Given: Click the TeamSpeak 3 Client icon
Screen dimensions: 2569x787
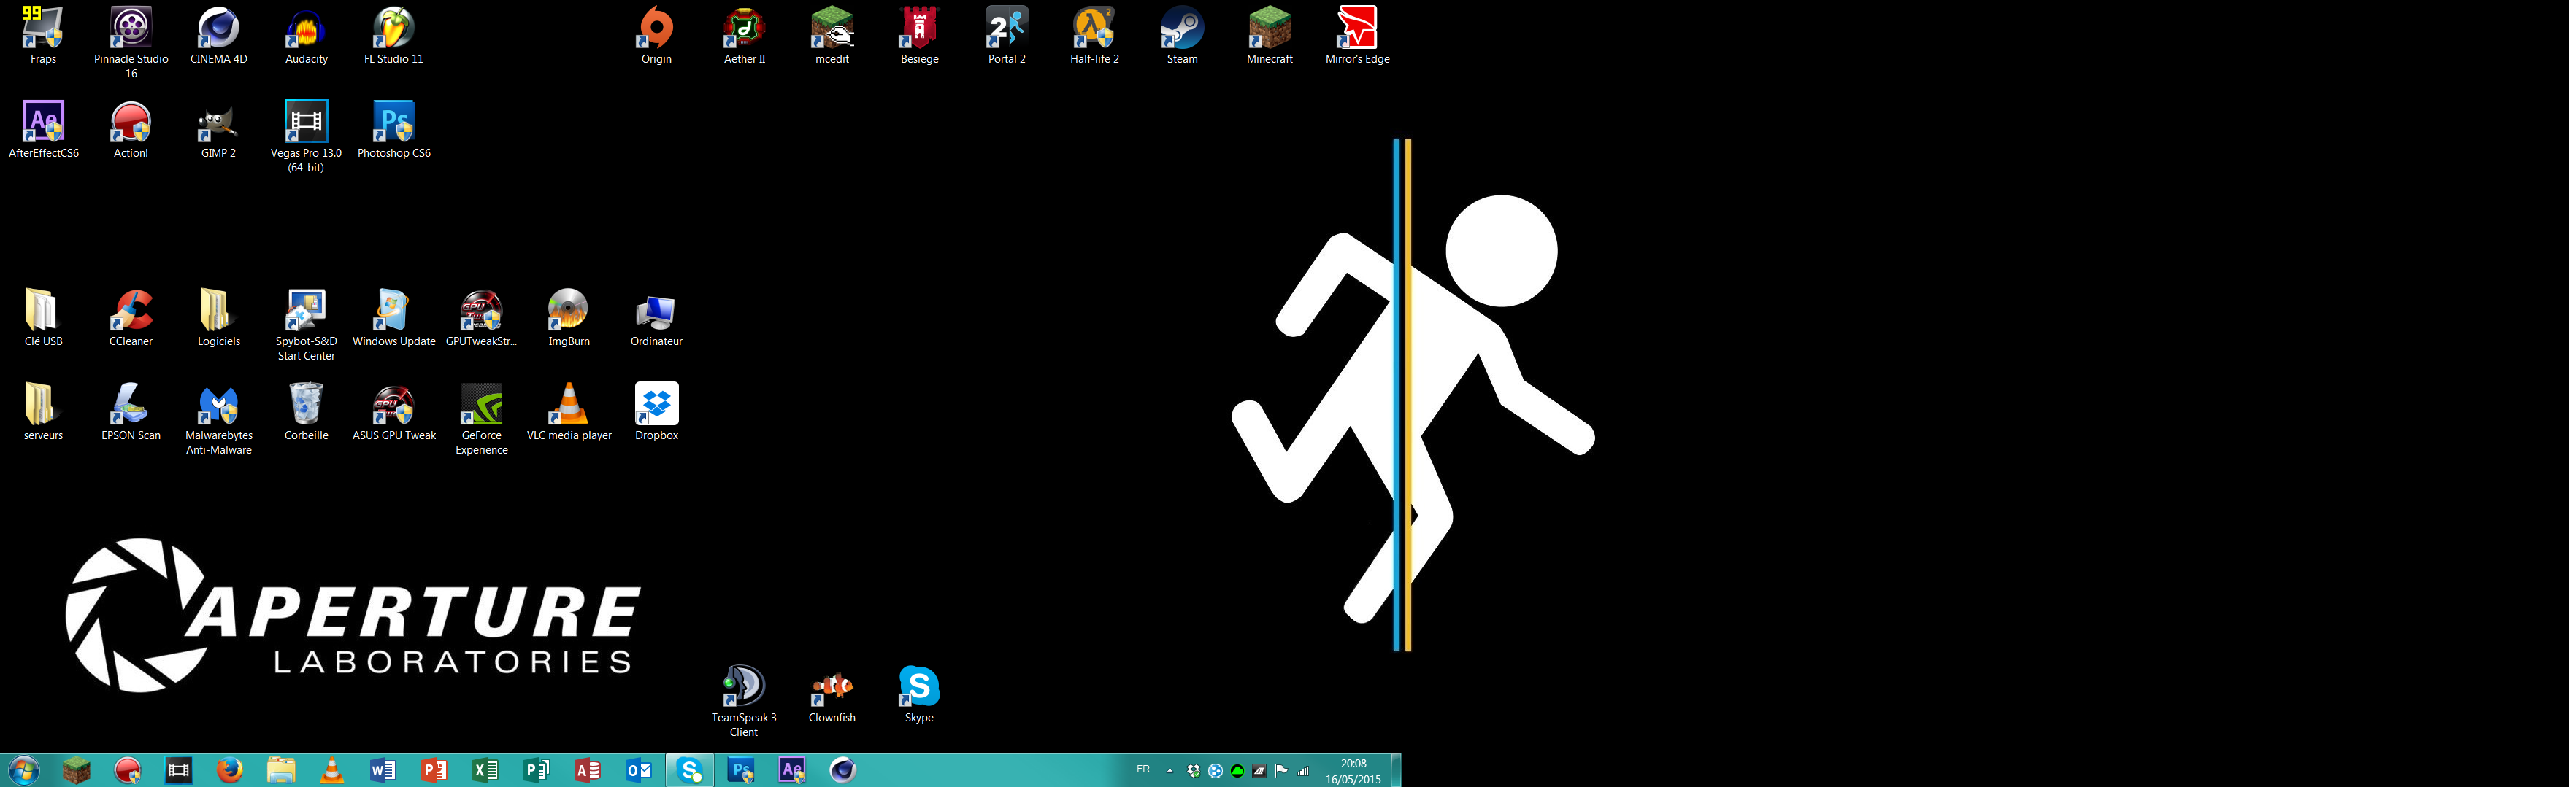Looking at the screenshot, I should (x=743, y=687).
